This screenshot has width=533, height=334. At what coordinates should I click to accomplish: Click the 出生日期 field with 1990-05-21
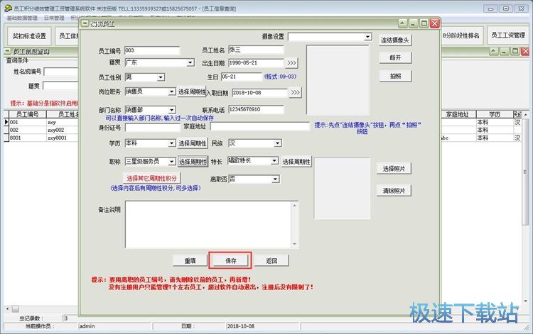tap(256, 62)
